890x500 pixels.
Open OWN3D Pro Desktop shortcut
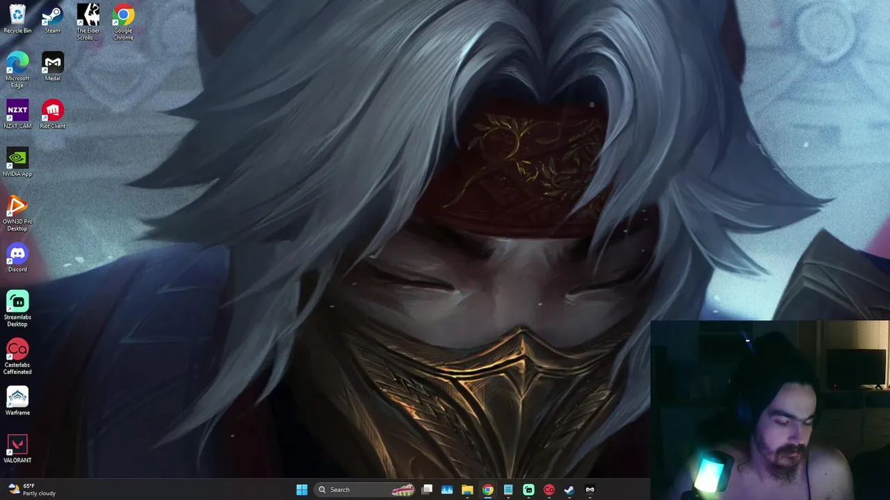tap(17, 213)
